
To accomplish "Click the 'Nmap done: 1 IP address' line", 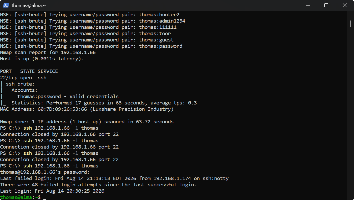I will 87,122.
